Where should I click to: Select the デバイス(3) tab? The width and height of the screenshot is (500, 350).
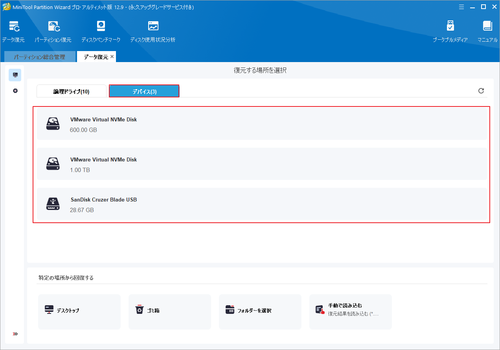coord(144,92)
